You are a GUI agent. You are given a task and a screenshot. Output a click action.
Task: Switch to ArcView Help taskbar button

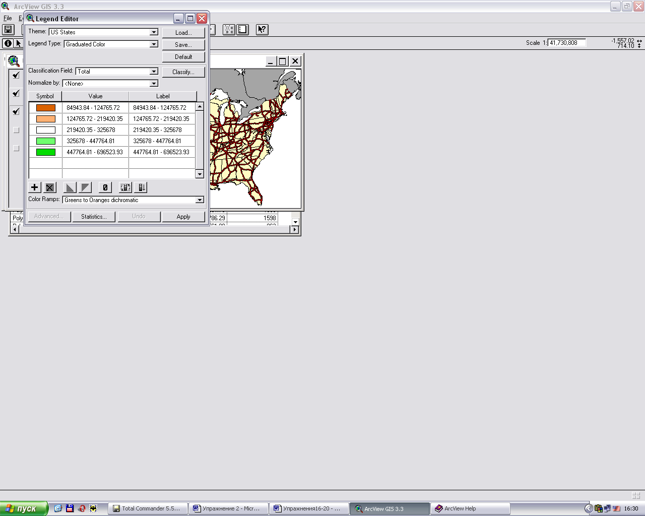coord(471,508)
